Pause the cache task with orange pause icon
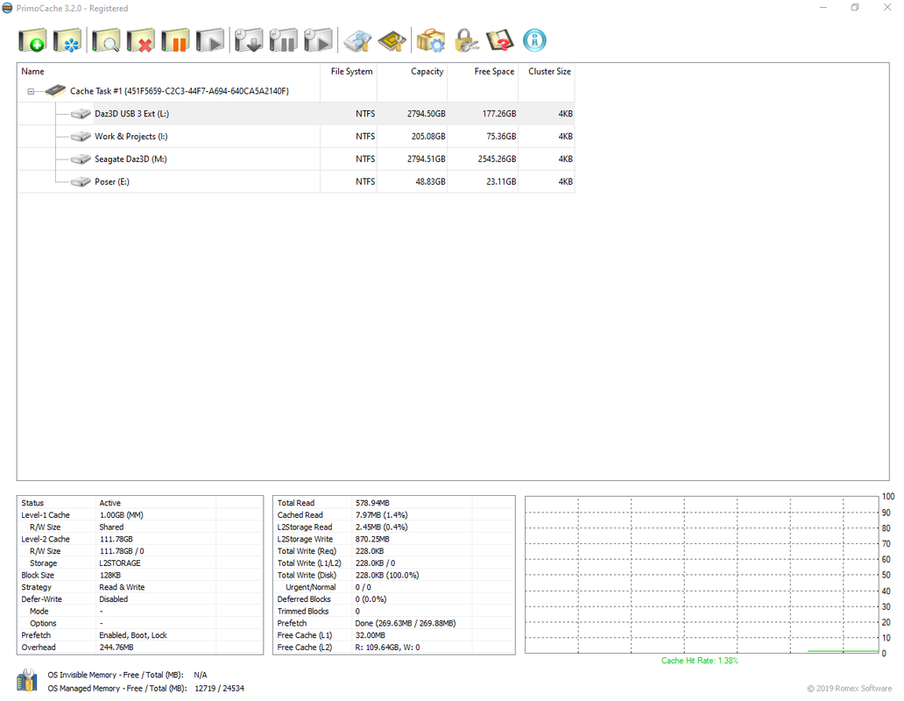This screenshot has height=701, width=904. [175, 41]
